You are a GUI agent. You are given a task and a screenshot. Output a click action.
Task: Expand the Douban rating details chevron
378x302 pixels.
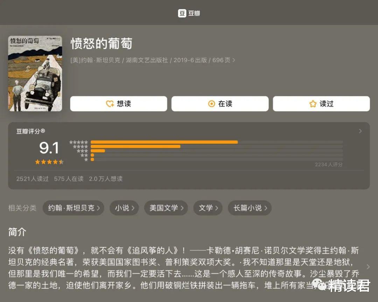(360, 131)
